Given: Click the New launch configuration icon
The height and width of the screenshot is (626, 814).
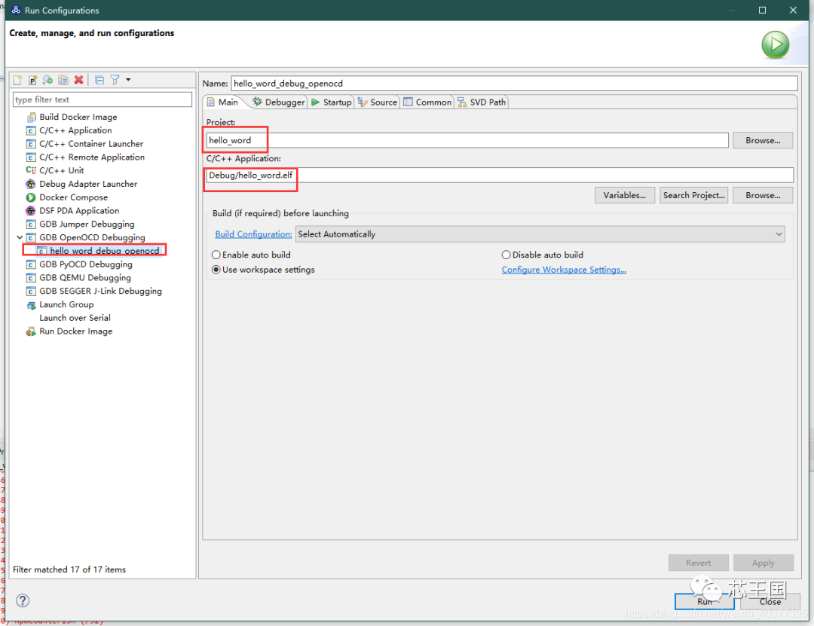Looking at the screenshot, I should [x=17, y=80].
